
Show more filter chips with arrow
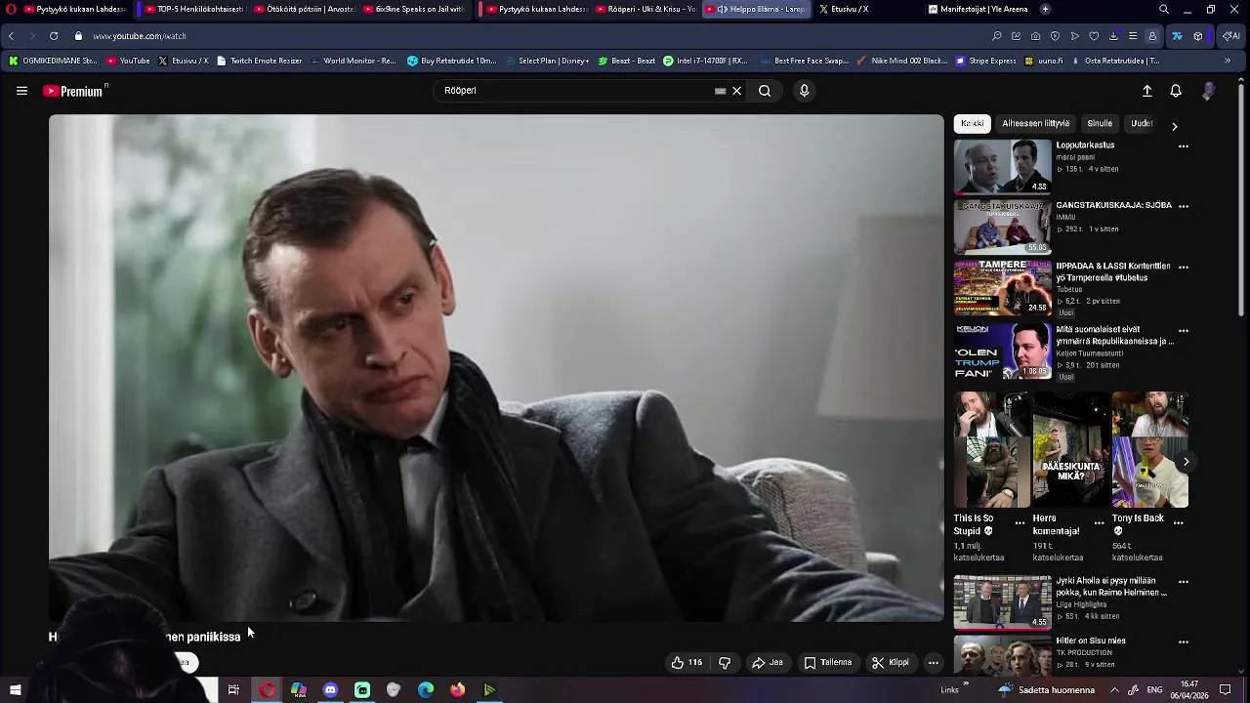point(1175,126)
